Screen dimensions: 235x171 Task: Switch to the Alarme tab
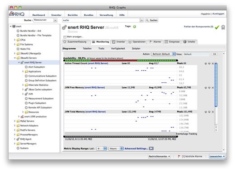[155, 42]
